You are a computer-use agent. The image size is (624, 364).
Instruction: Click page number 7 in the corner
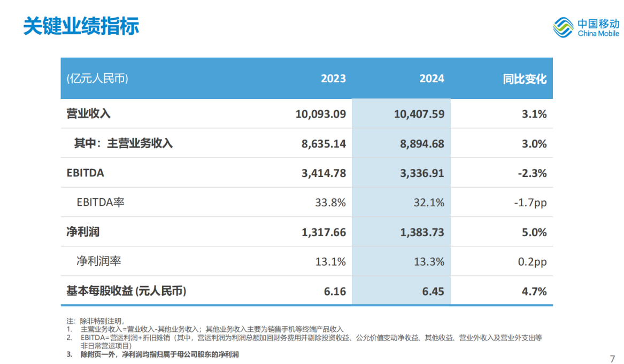point(613,358)
